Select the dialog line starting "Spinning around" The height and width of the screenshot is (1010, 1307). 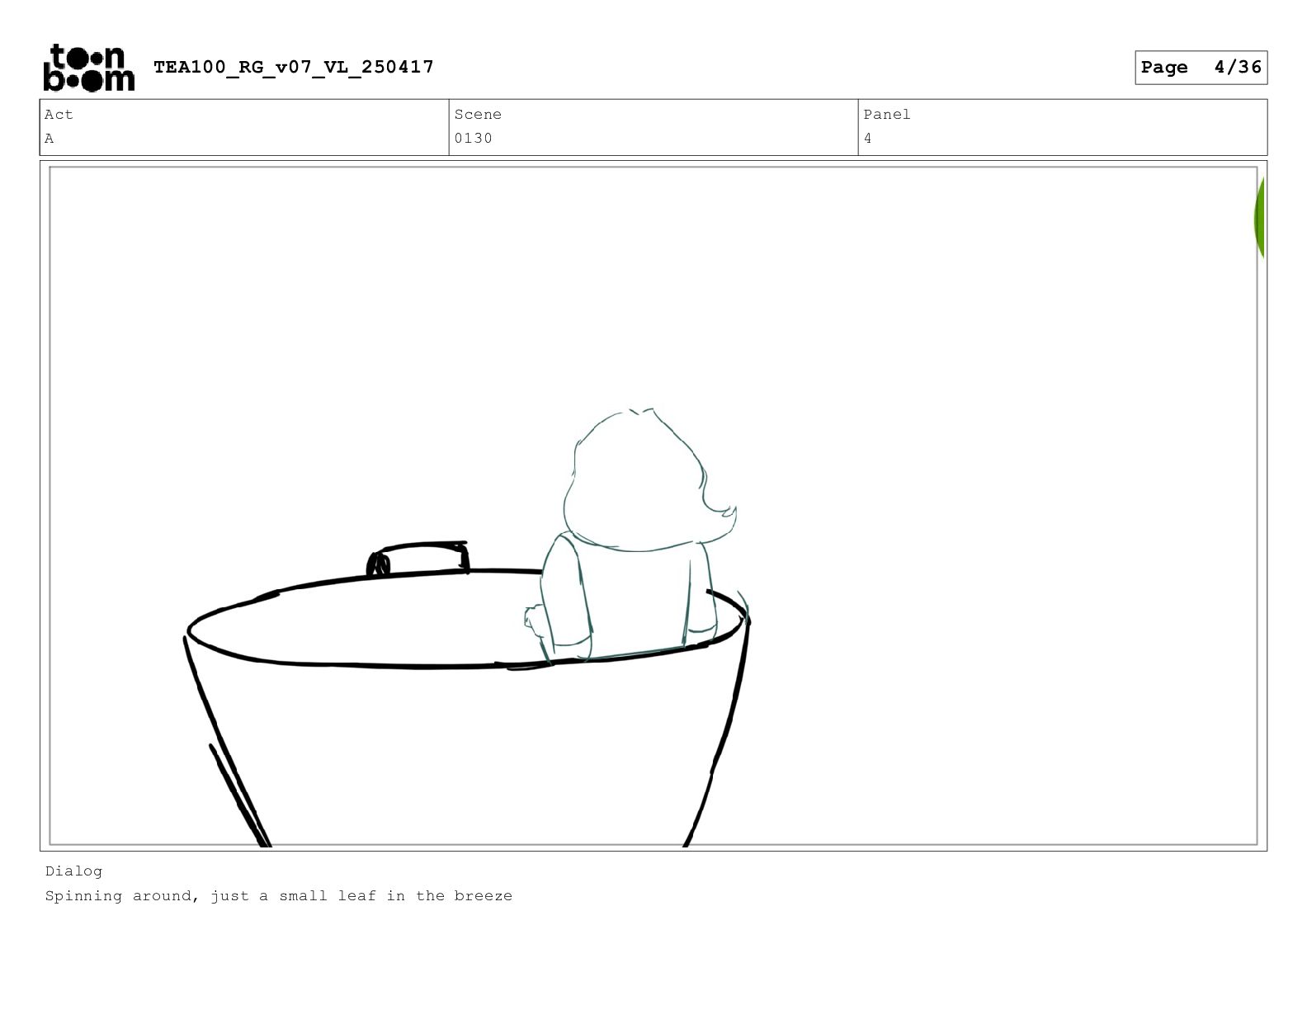coord(279,896)
